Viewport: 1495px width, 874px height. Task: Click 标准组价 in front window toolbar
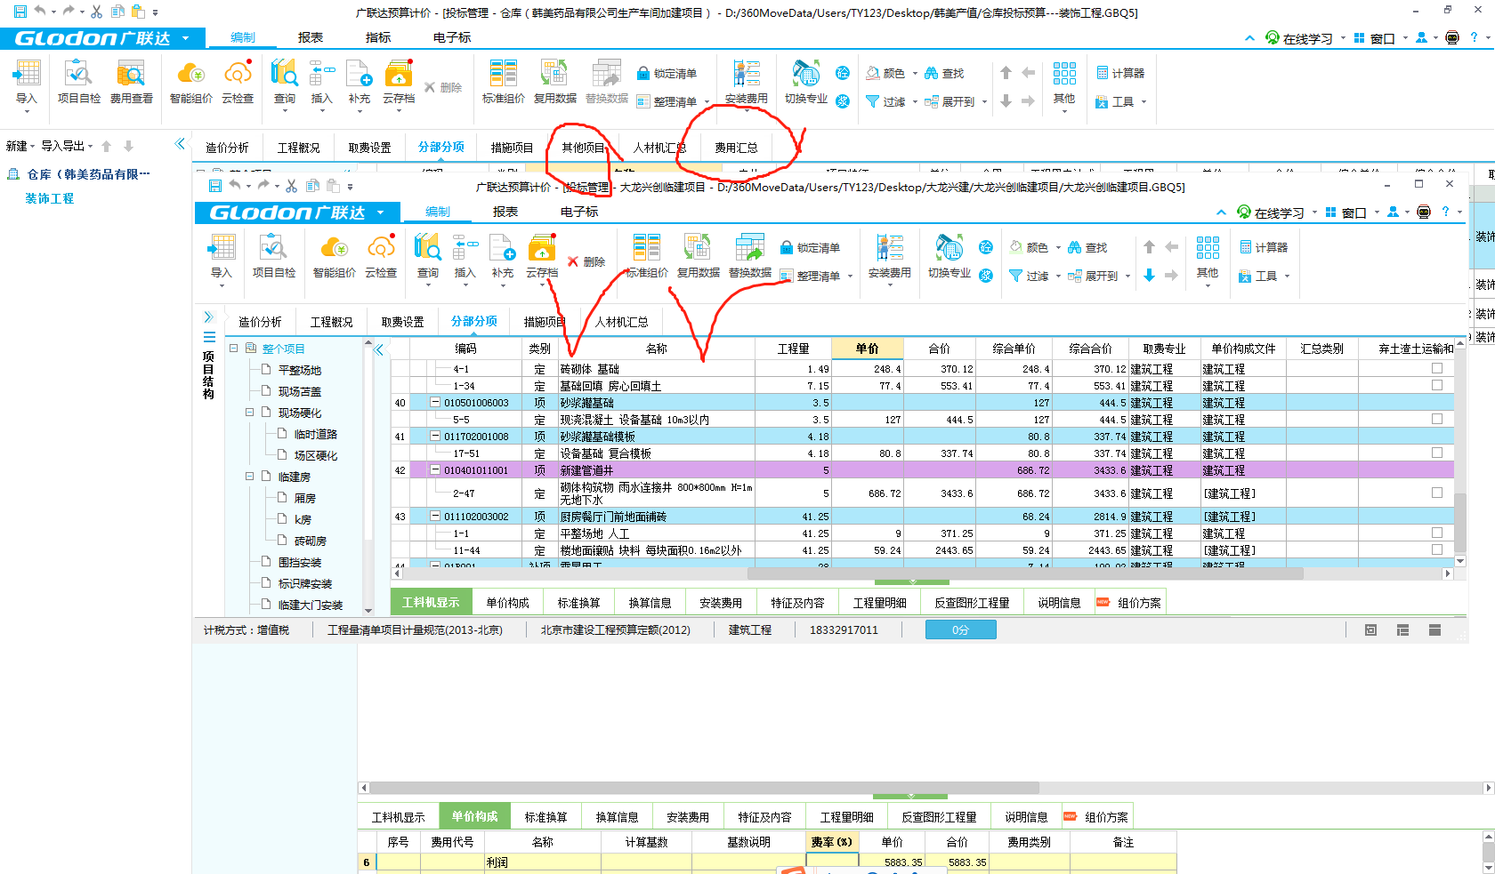pos(646,256)
